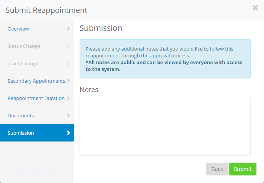264x183 pixels.
Task: Close the Submit Reappointment dialog
Action: [x=255, y=8]
